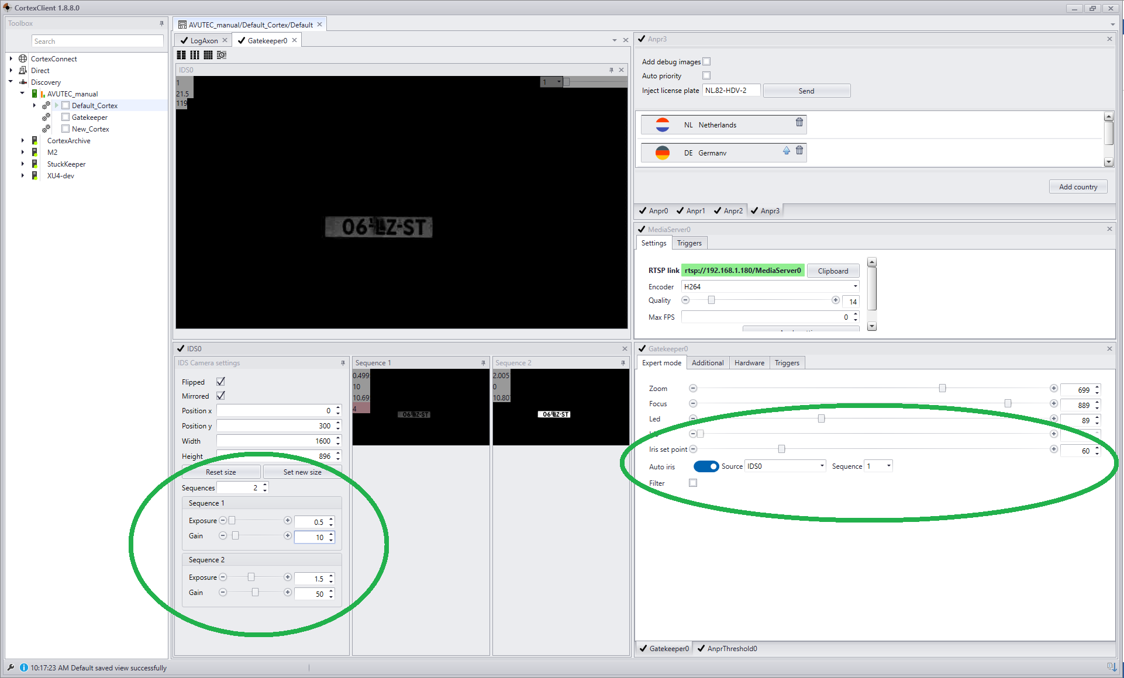Screen dimensions: 1124x678
Task: Click the Reset size button
Action: coord(221,472)
